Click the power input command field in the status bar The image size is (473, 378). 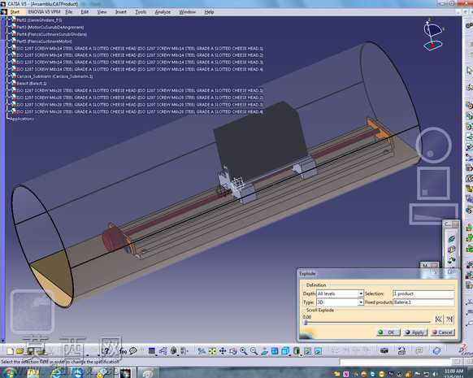(x=395, y=362)
